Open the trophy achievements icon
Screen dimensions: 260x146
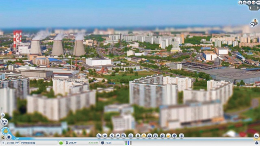tap(249, 2)
